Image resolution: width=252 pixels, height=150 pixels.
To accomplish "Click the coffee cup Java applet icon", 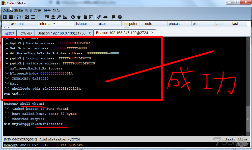I will click(79, 17).
